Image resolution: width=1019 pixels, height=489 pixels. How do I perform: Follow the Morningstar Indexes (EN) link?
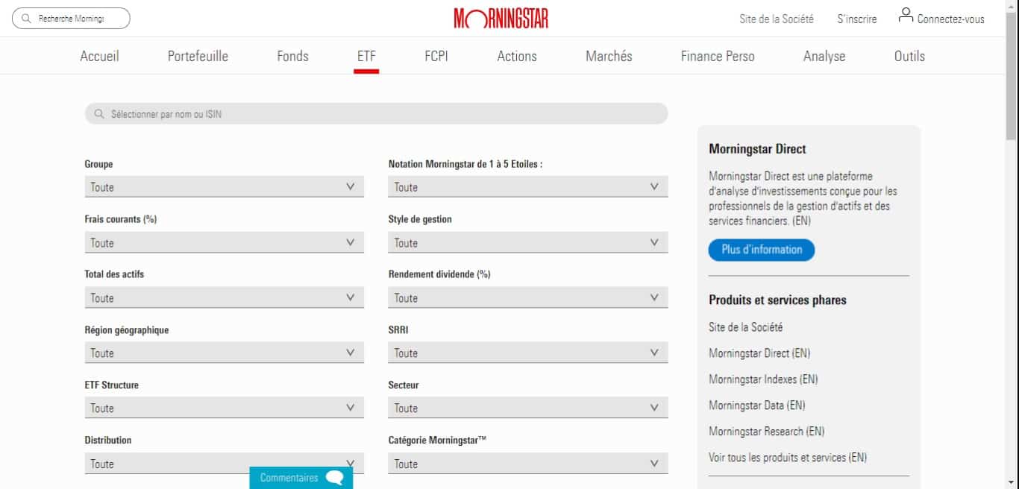(x=763, y=379)
